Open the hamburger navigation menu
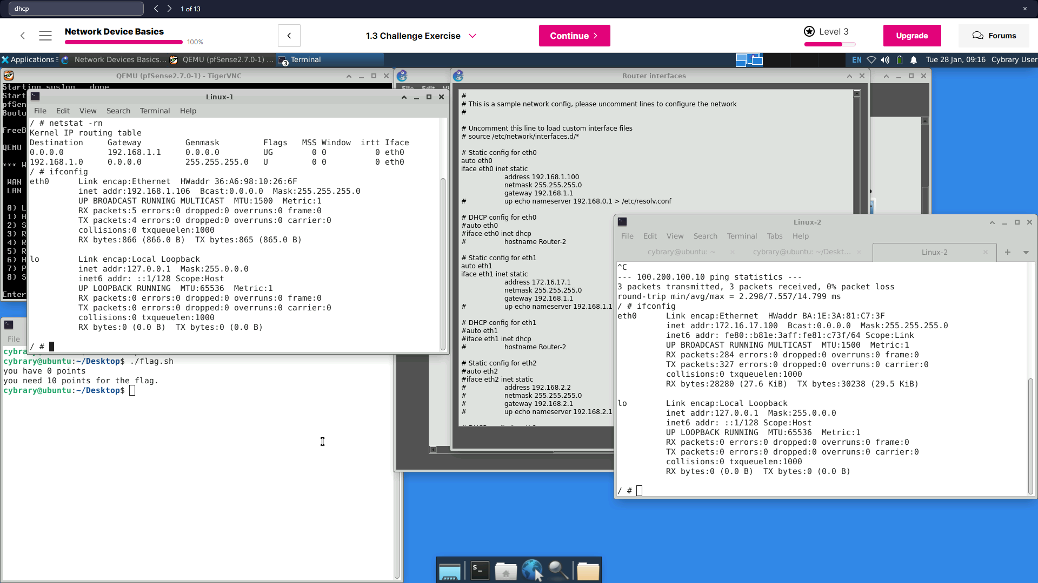The height and width of the screenshot is (583, 1038). (45, 36)
